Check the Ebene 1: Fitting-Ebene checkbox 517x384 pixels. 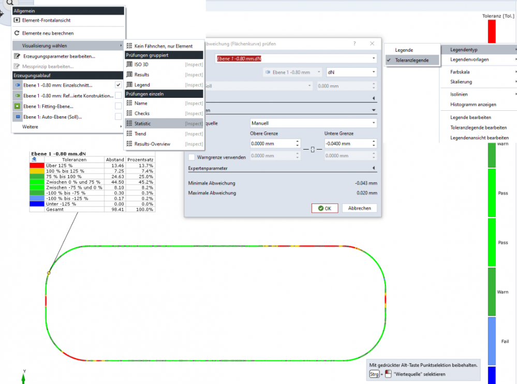pos(119,106)
